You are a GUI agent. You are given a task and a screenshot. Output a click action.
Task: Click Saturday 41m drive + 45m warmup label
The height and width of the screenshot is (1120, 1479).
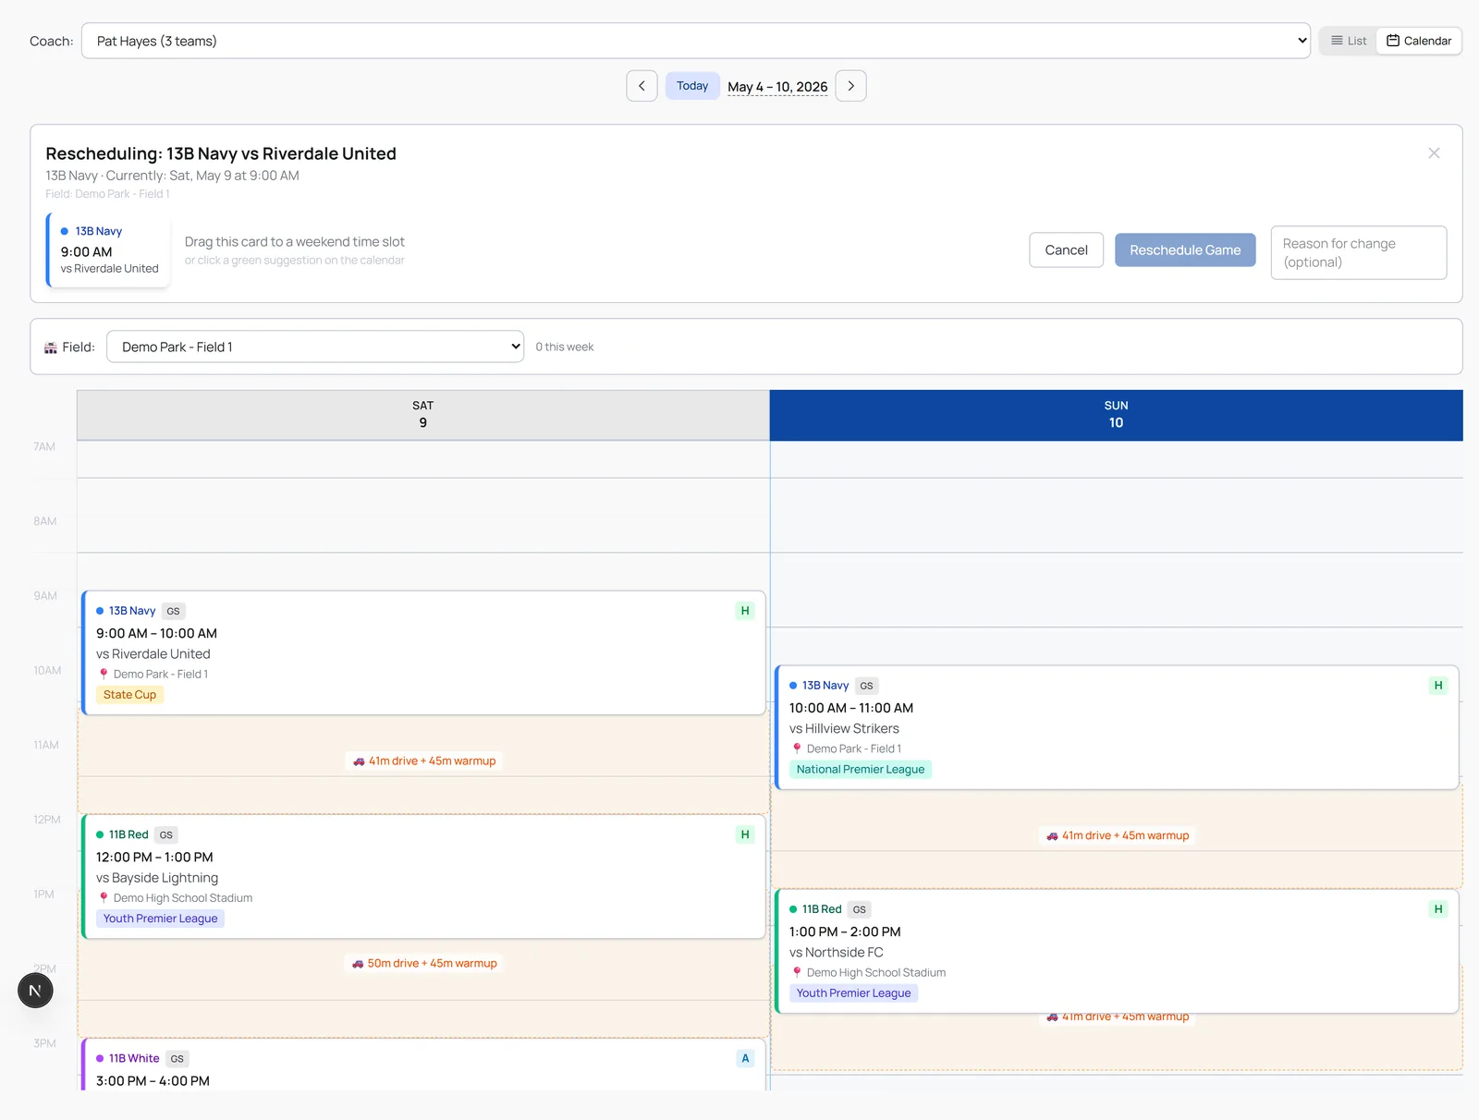coord(424,761)
